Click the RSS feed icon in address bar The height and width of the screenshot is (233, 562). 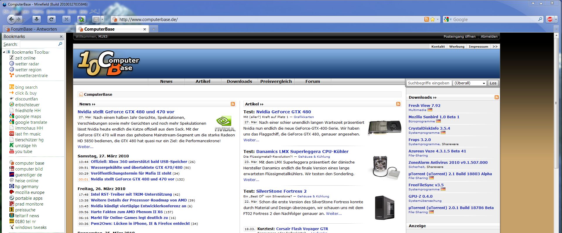(427, 19)
